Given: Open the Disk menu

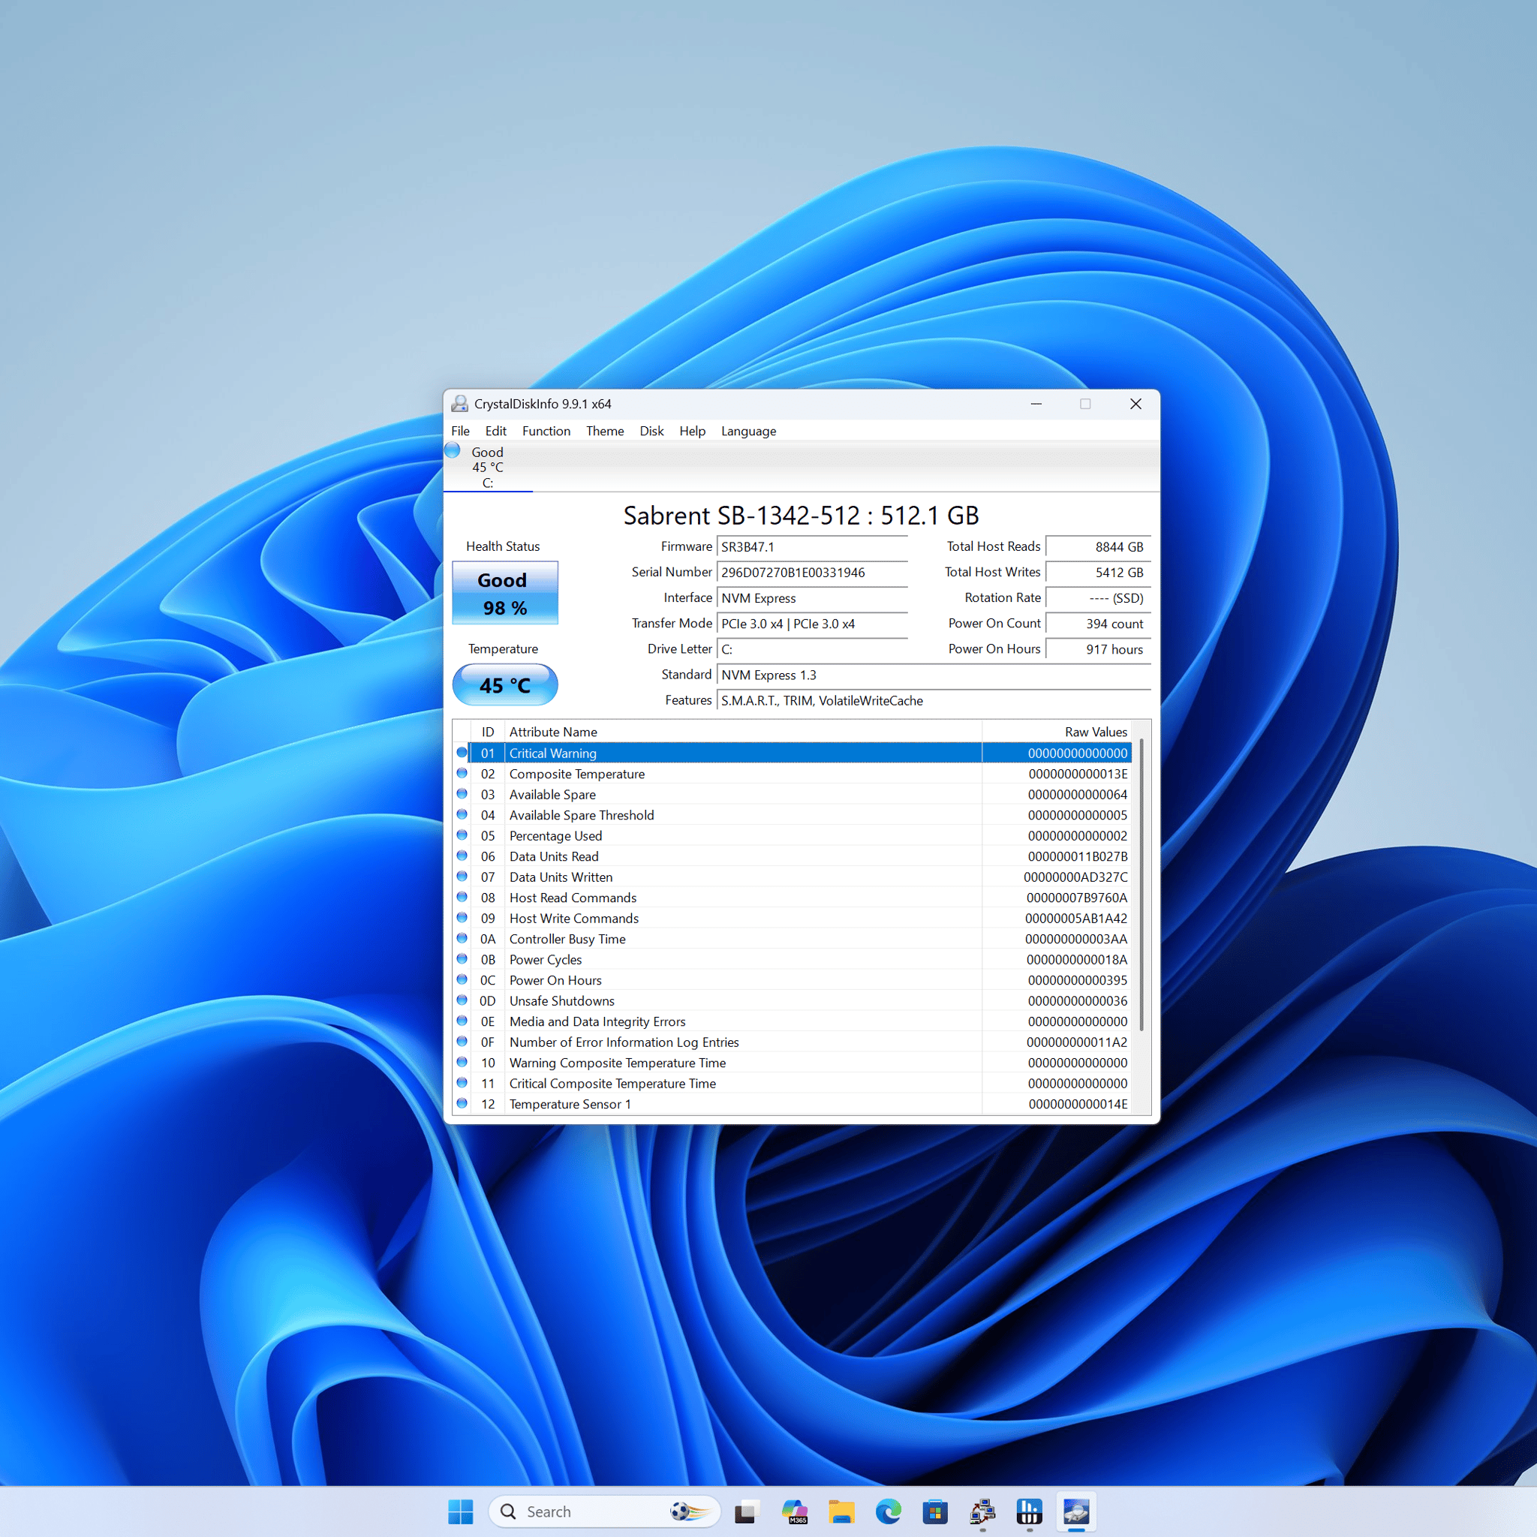Looking at the screenshot, I should tap(651, 432).
